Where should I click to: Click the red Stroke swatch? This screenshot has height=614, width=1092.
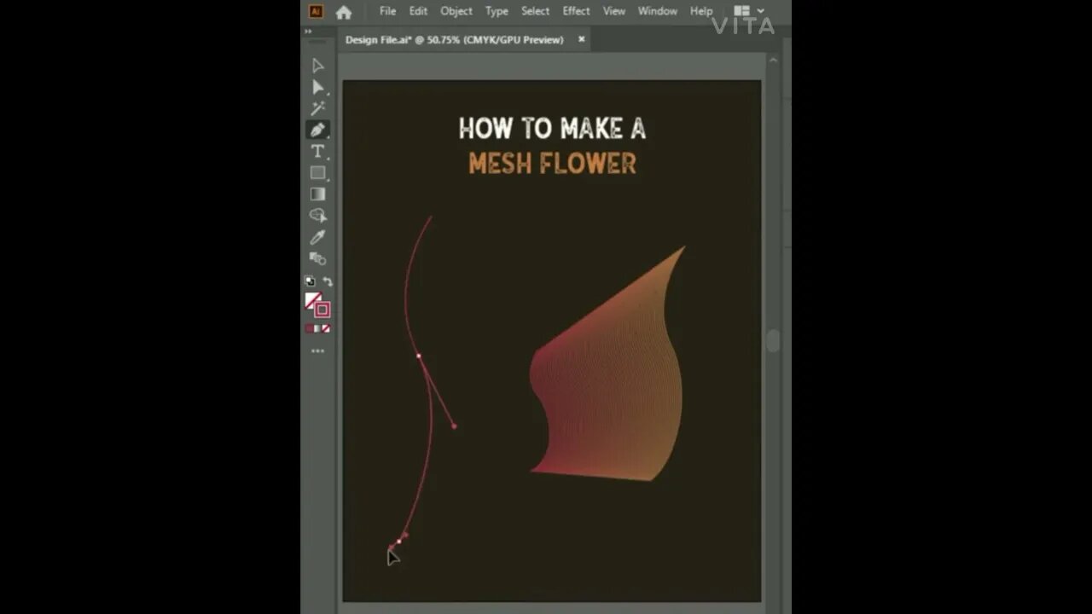(x=322, y=310)
